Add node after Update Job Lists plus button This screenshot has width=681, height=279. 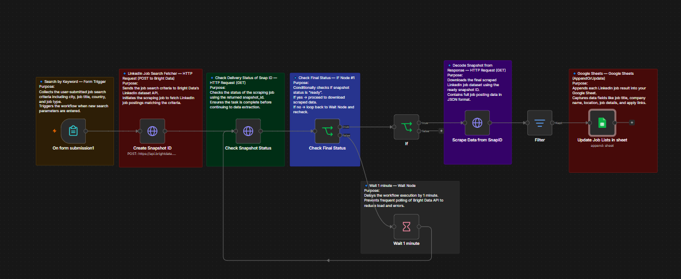click(632, 122)
